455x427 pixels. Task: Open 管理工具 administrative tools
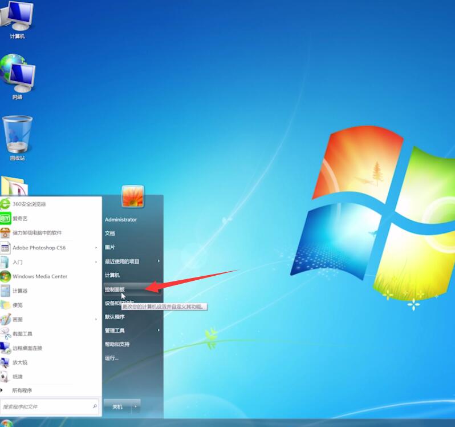(115, 331)
